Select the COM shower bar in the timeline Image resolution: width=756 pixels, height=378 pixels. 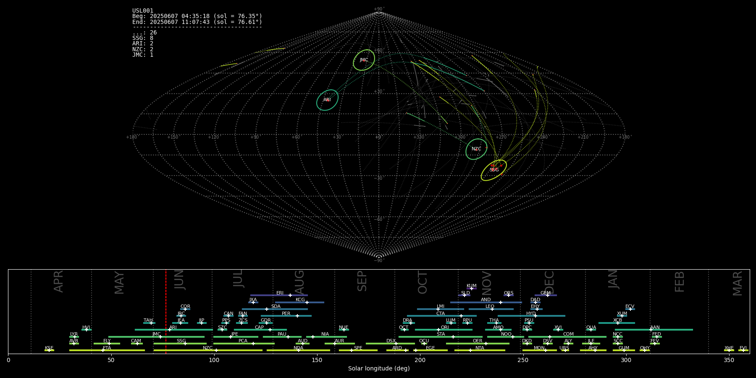coord(567,336)
